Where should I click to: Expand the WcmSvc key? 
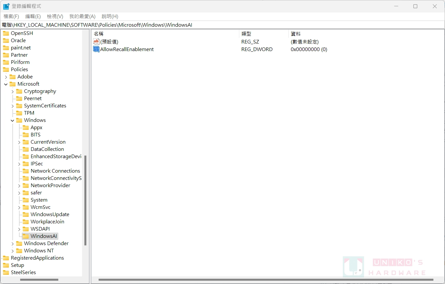point(19,207)
